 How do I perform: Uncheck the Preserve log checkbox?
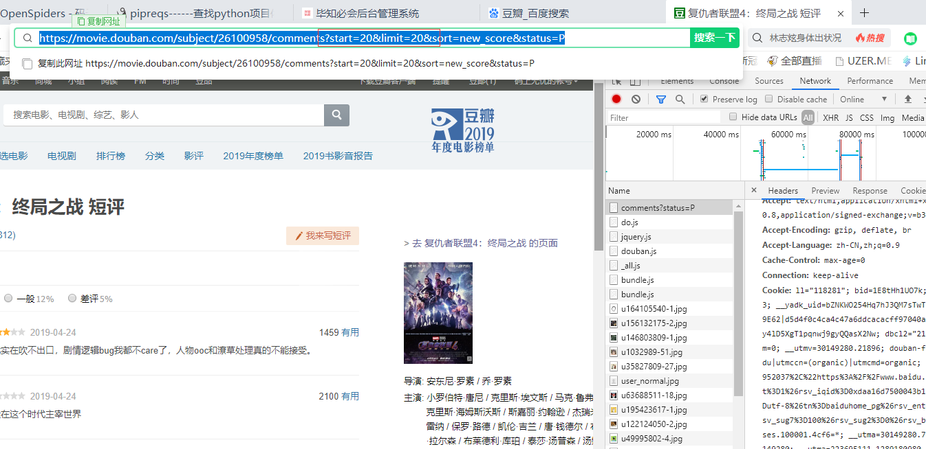[x=704, y=99]
